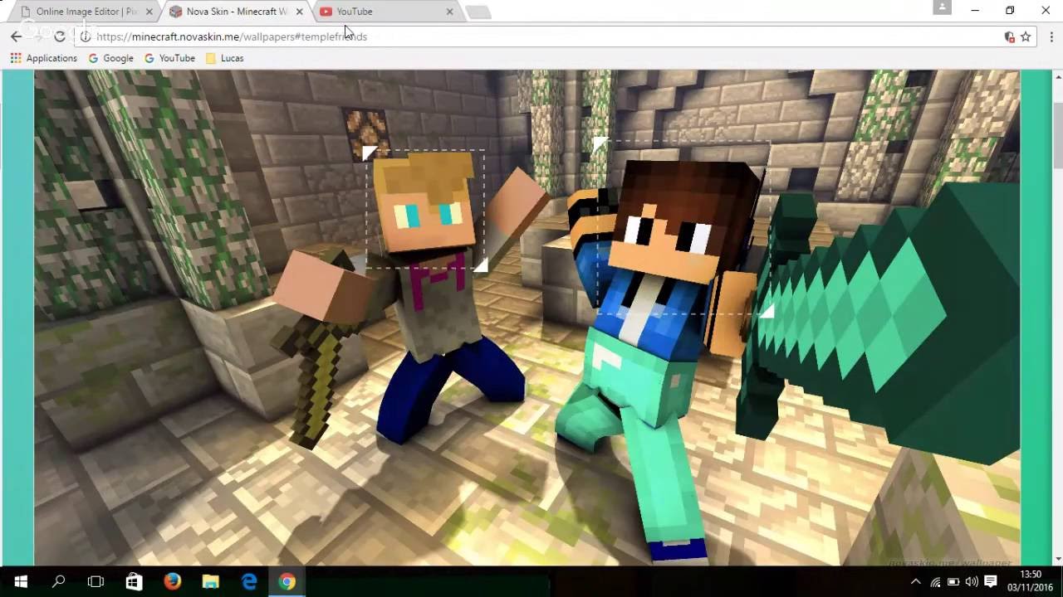The height and width of the screenshot is (597, 1063).
Task: Open a new browser tab
Action: click(478, 12)
